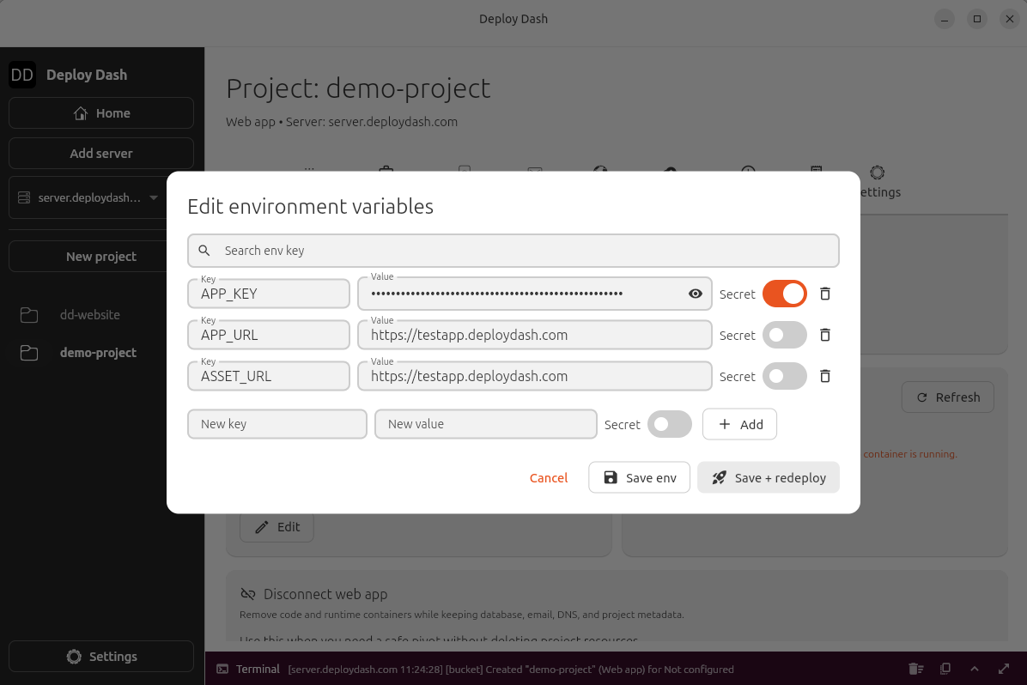Reveal the hidden APP_KEY value with the eye icon
Viewport: 1027px width, 685px height.
pos(695,294)
